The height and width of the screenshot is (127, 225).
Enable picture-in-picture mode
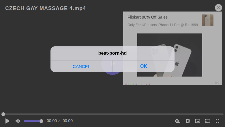tap(198, 121)
